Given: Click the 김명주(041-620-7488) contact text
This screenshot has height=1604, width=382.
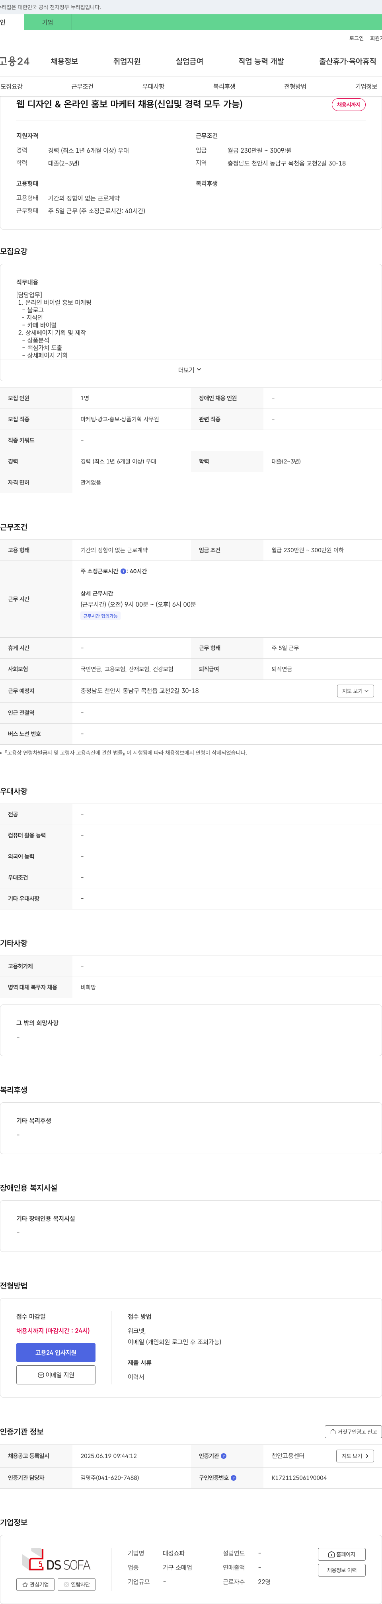Looking at the screenshot, I should click(110, 1477).
